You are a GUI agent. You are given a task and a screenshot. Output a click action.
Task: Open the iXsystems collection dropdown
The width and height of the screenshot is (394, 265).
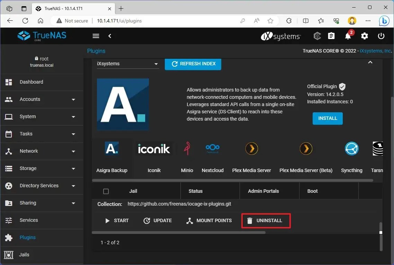128,64
